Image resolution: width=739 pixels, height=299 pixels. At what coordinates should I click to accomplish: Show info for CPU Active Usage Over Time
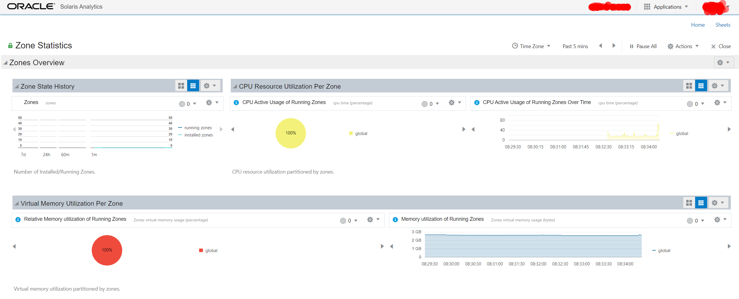(477, 103)
